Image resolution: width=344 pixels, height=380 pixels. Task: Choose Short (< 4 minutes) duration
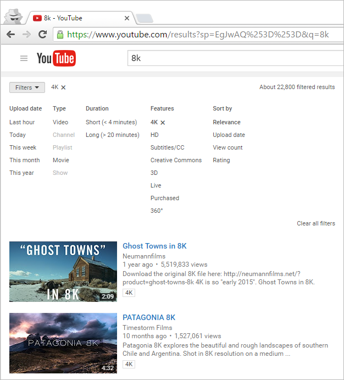111,122
